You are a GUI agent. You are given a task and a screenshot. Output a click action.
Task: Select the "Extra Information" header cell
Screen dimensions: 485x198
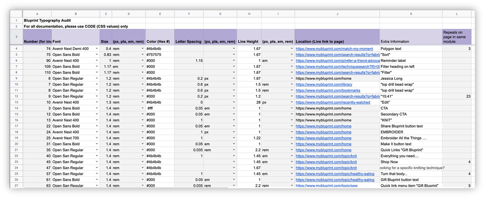click(411, 37)
